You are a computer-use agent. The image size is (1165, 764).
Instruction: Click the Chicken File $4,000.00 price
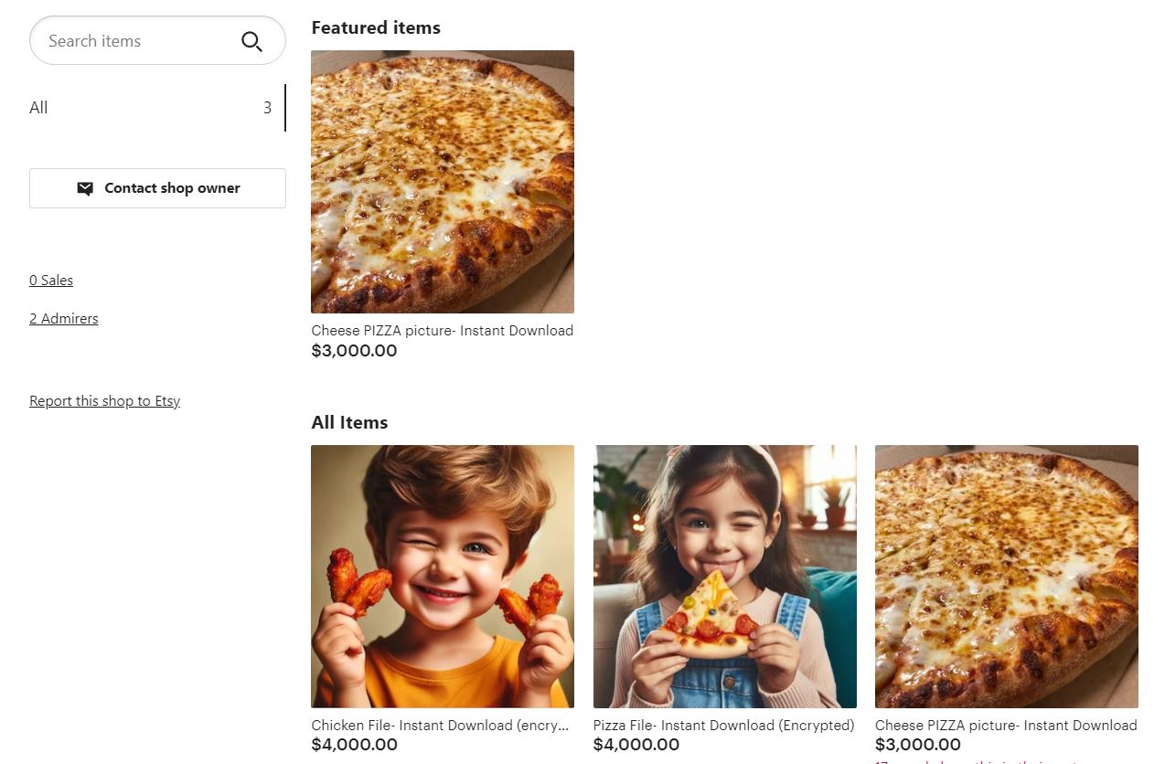tap(354, 745)
